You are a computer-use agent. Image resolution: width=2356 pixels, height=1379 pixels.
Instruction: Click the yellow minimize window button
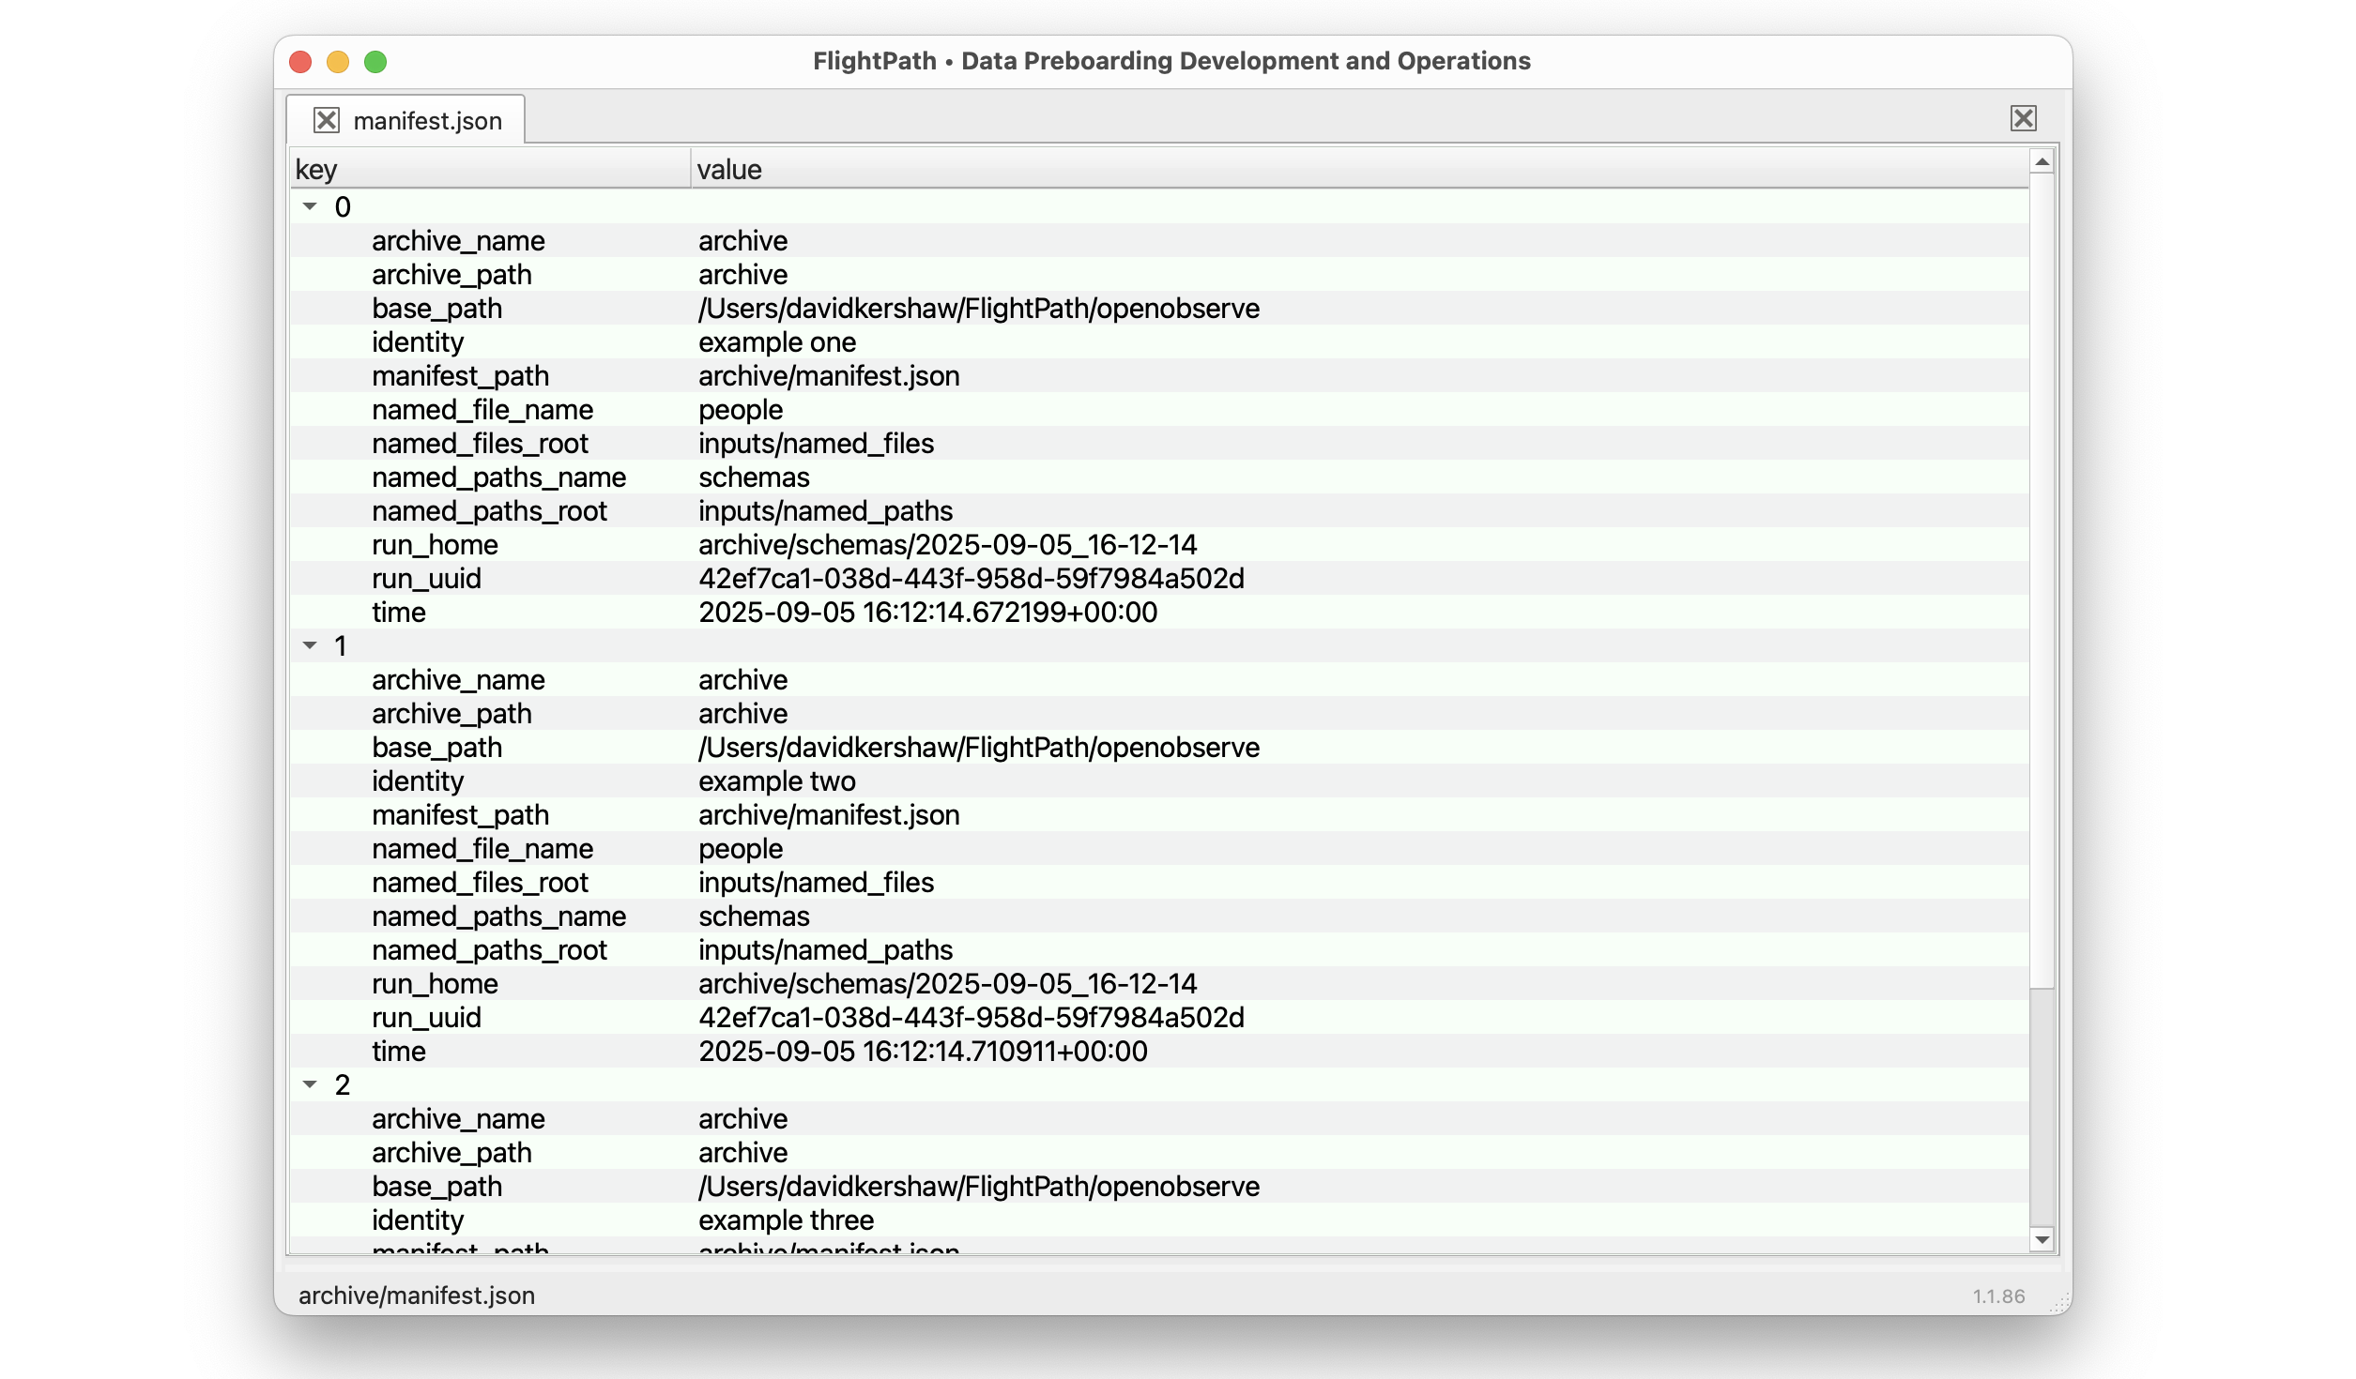(338, 62)
